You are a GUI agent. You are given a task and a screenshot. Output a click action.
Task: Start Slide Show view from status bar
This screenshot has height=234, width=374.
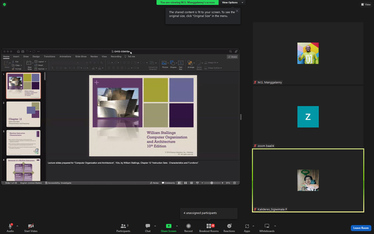point(198,183)
